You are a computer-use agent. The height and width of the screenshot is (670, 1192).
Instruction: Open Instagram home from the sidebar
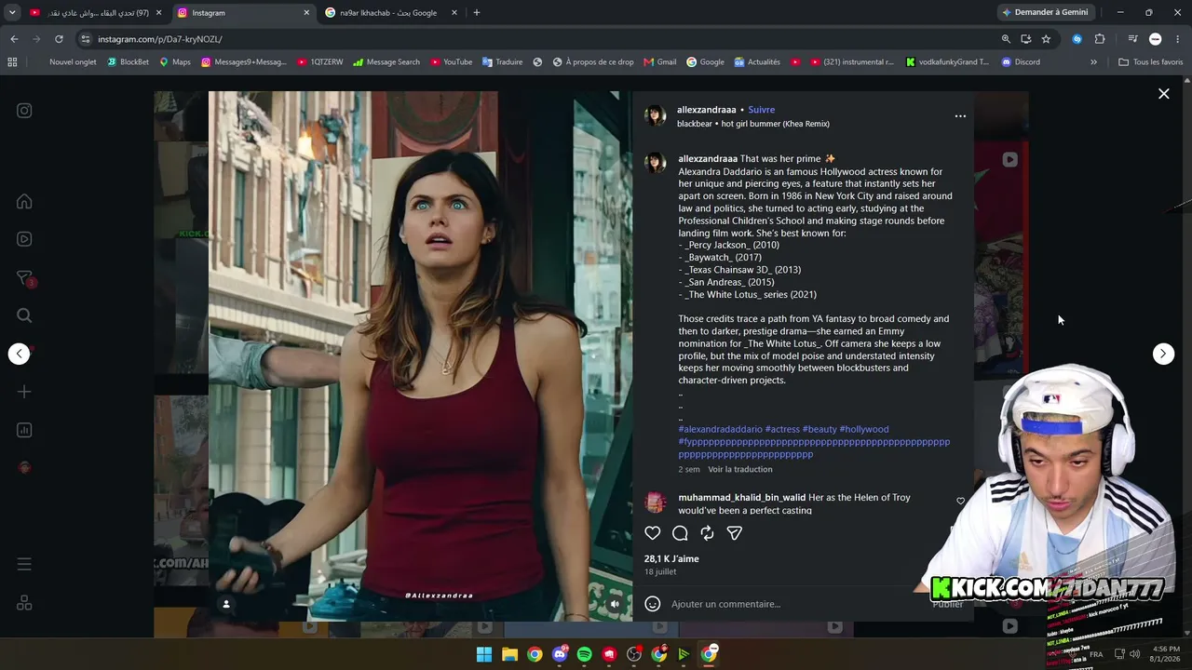pos(24,201)
